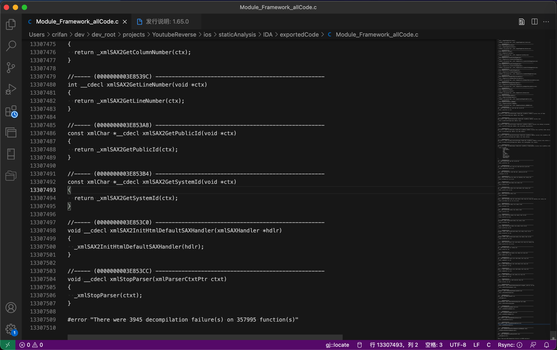Click the Rsync status bar icon
The image size is (557, 350).
[x=511, y=345]
